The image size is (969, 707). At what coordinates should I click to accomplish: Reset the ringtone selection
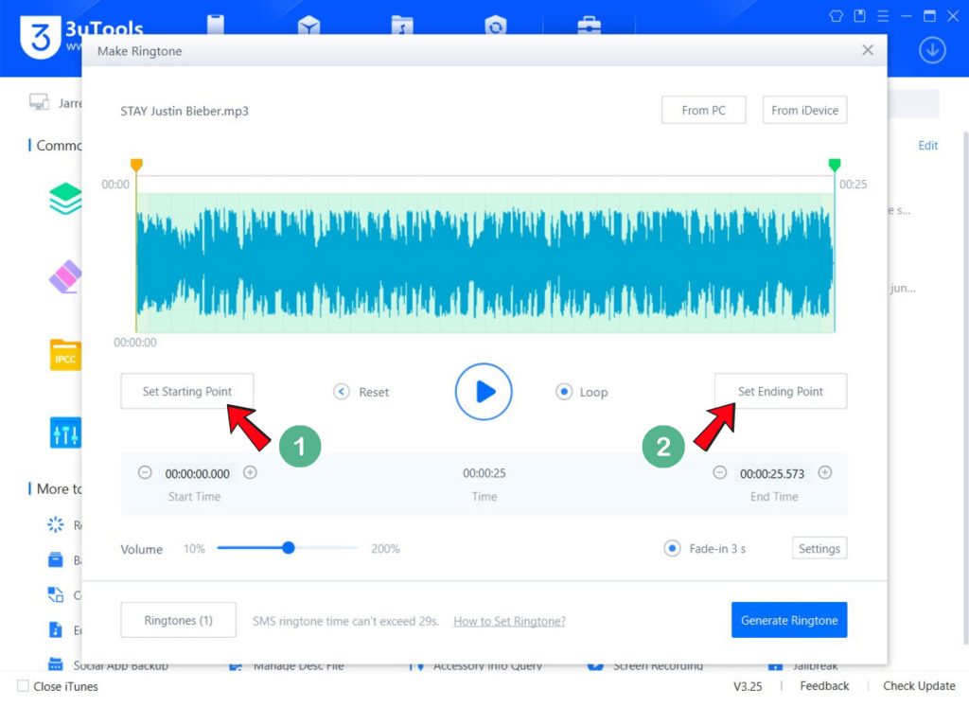click(361, 392)
